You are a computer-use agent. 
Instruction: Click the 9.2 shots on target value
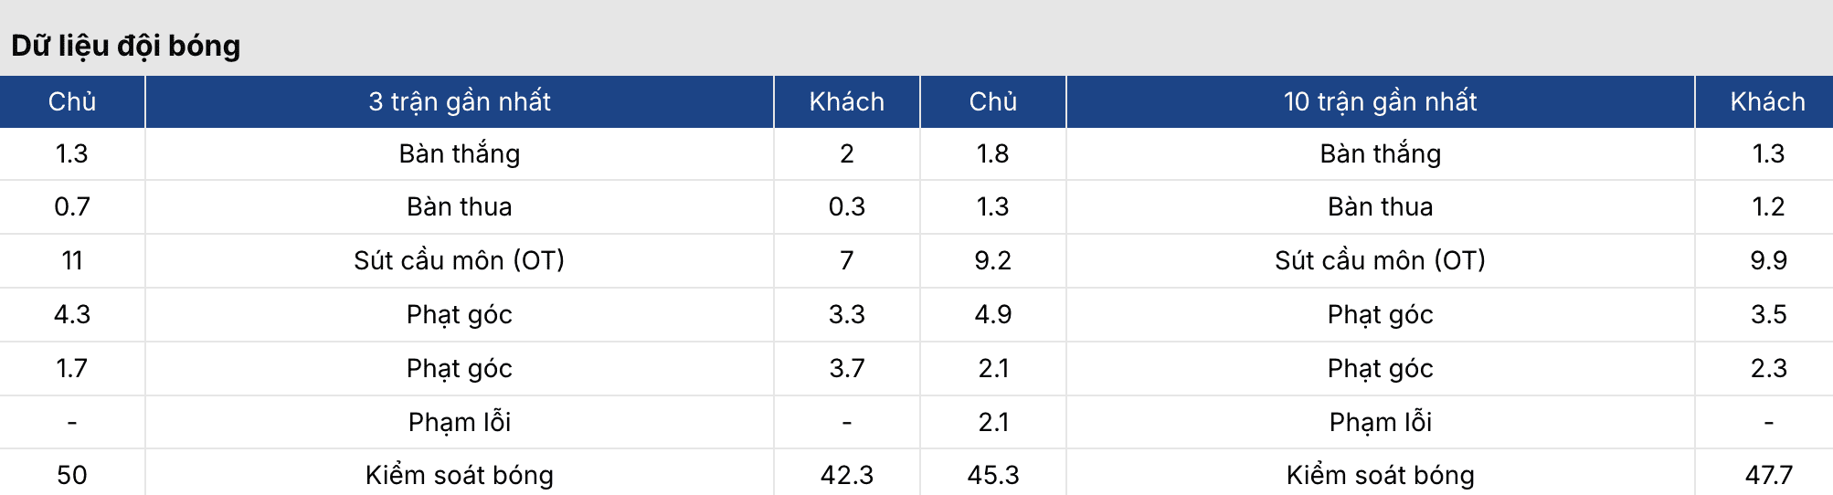[993, 260]
